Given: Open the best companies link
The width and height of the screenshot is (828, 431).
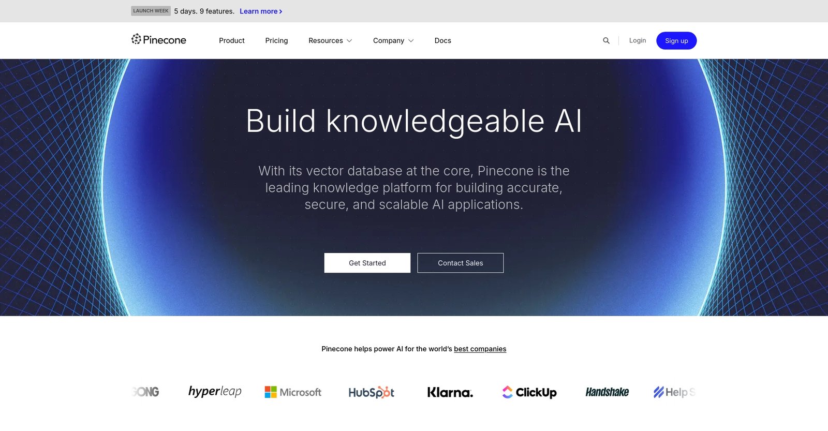Looking at the screenshot, I should coord(480,349).
